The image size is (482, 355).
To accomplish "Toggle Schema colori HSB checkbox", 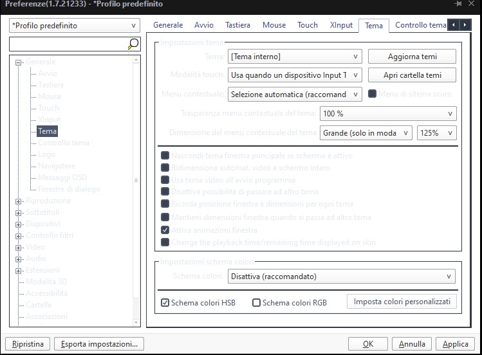I will coord(165,303).
